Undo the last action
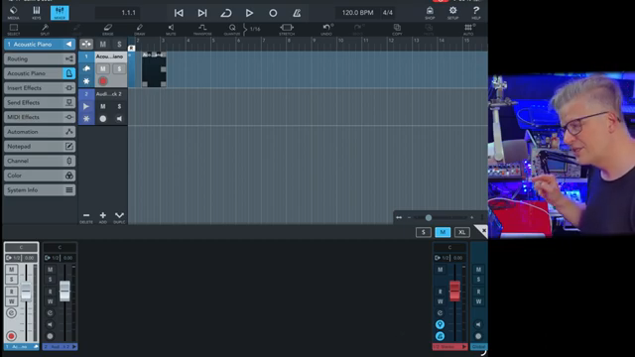635x357 pixels. tap(326, 29)
